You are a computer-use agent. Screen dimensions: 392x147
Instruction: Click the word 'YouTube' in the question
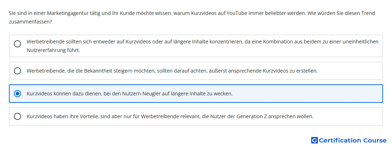tap(237, 13)
